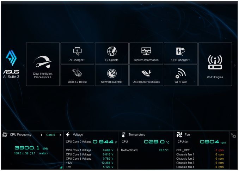Viewport: 239px width, 171px height.
Task: Click the +12V voltage row
Action: click(90, 163)
